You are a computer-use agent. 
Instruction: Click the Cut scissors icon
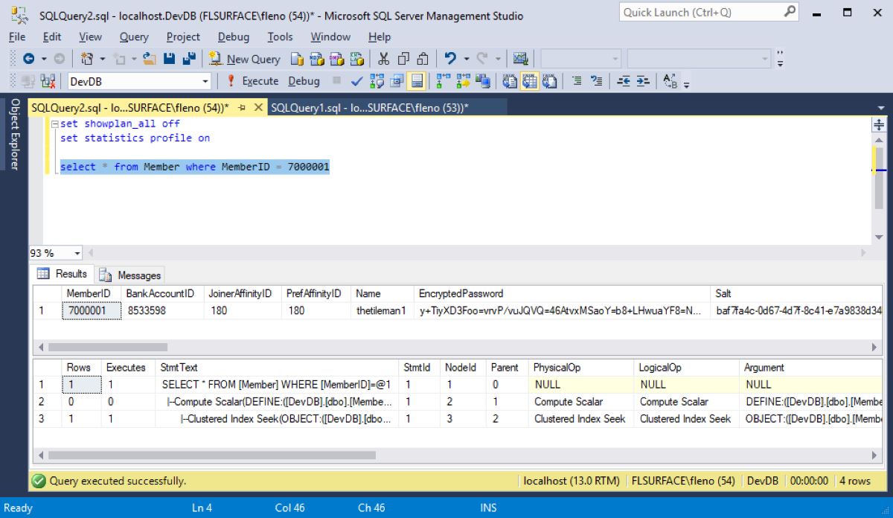384,59
